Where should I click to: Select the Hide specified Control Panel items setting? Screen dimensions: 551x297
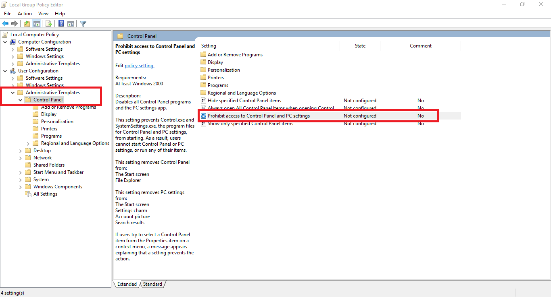pos(244,100)
